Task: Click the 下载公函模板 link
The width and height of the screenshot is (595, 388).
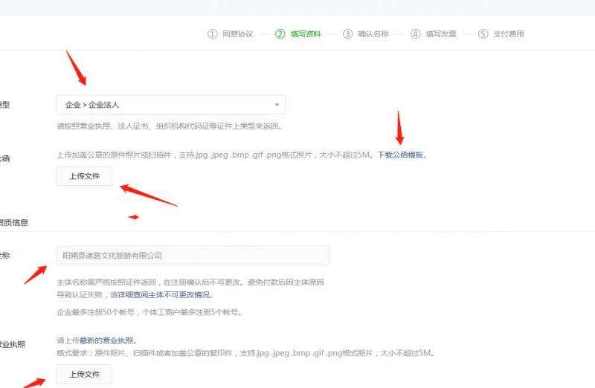Action: pos(400,155)
